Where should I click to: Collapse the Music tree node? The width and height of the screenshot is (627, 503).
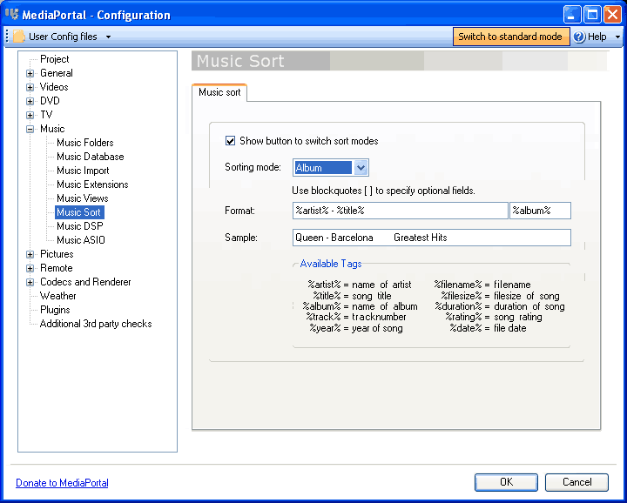(30, 129)
